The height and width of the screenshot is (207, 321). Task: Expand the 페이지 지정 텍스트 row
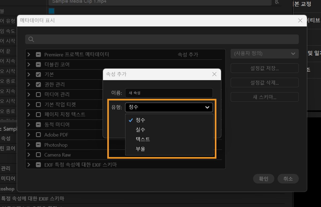pos(29,115)
